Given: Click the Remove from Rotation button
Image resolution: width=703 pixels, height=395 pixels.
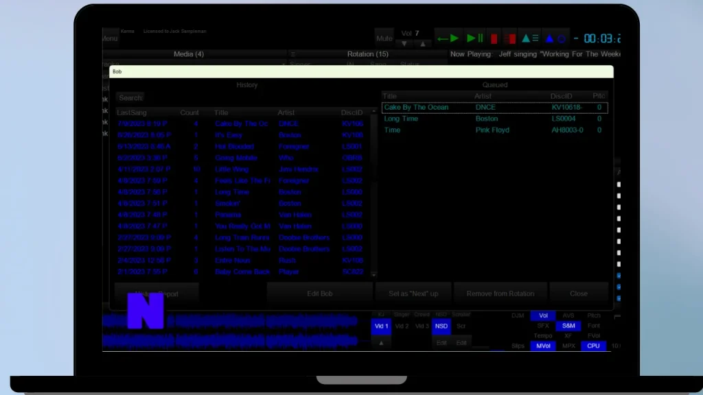Looking at the screenshot, I should pos(500,294).
